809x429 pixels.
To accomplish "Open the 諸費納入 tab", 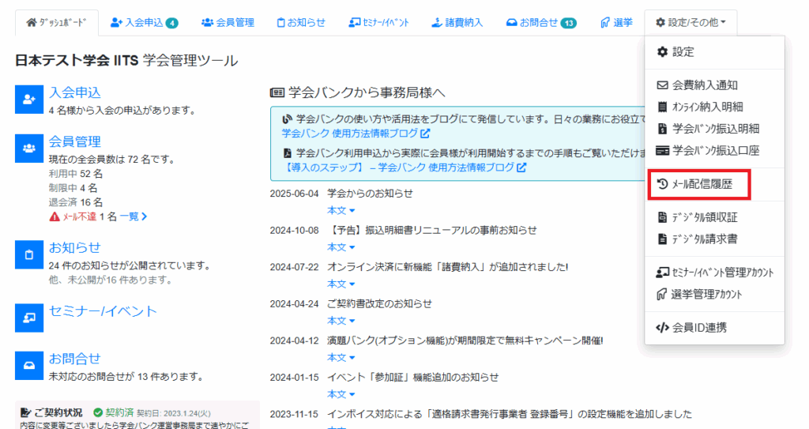I will [458, 22].
